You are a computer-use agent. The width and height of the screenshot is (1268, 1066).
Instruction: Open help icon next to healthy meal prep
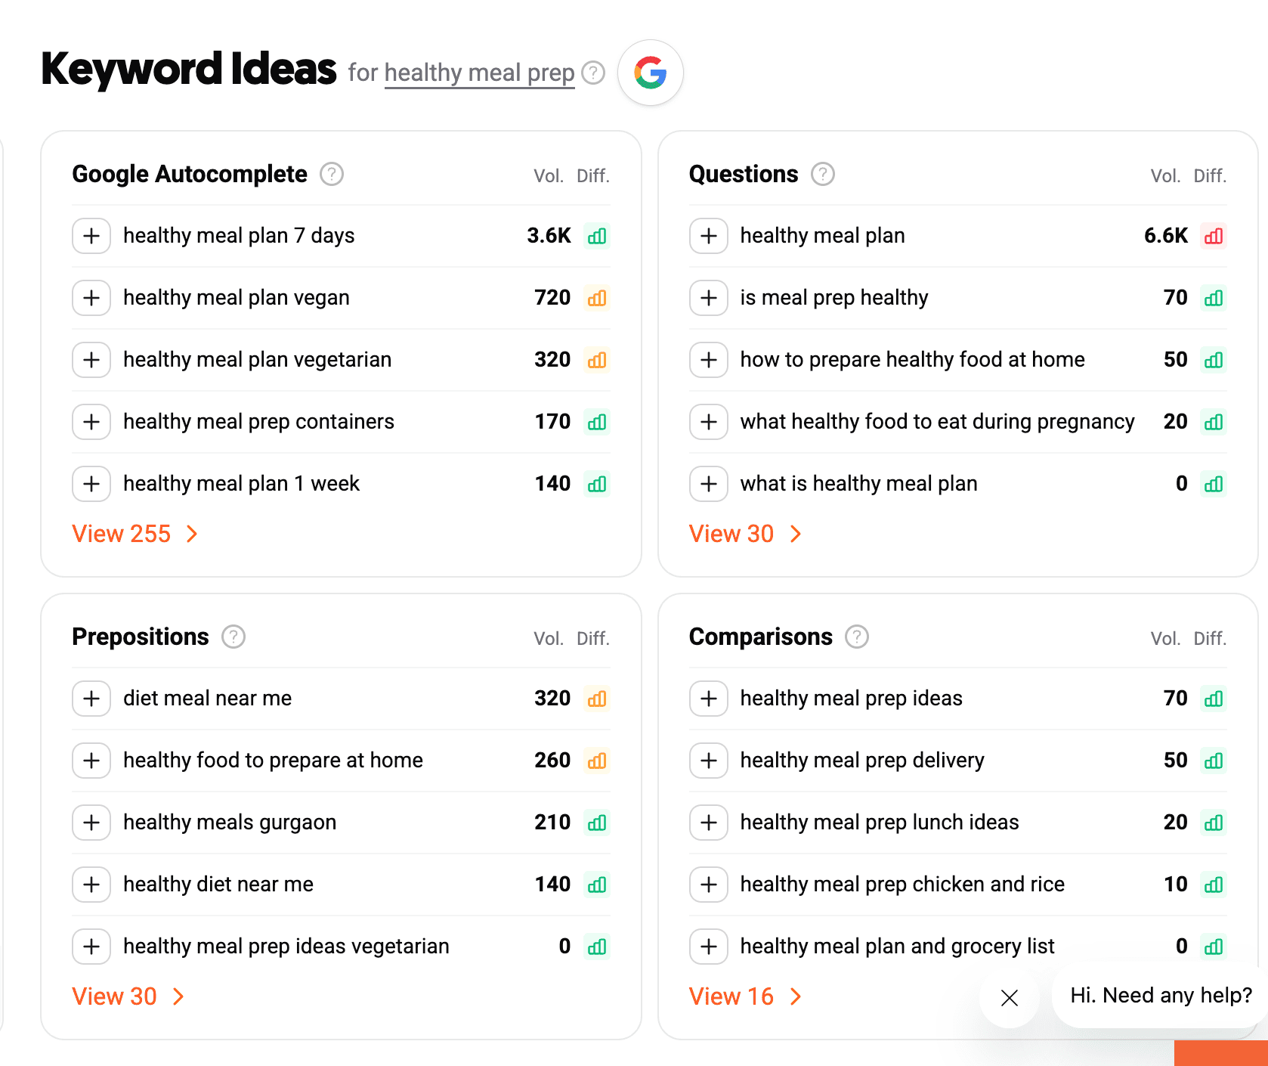pyautogui.click(x=594, y=73)
